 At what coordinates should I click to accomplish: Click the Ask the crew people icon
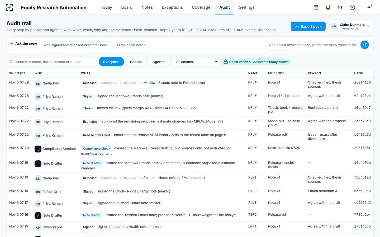12,44
